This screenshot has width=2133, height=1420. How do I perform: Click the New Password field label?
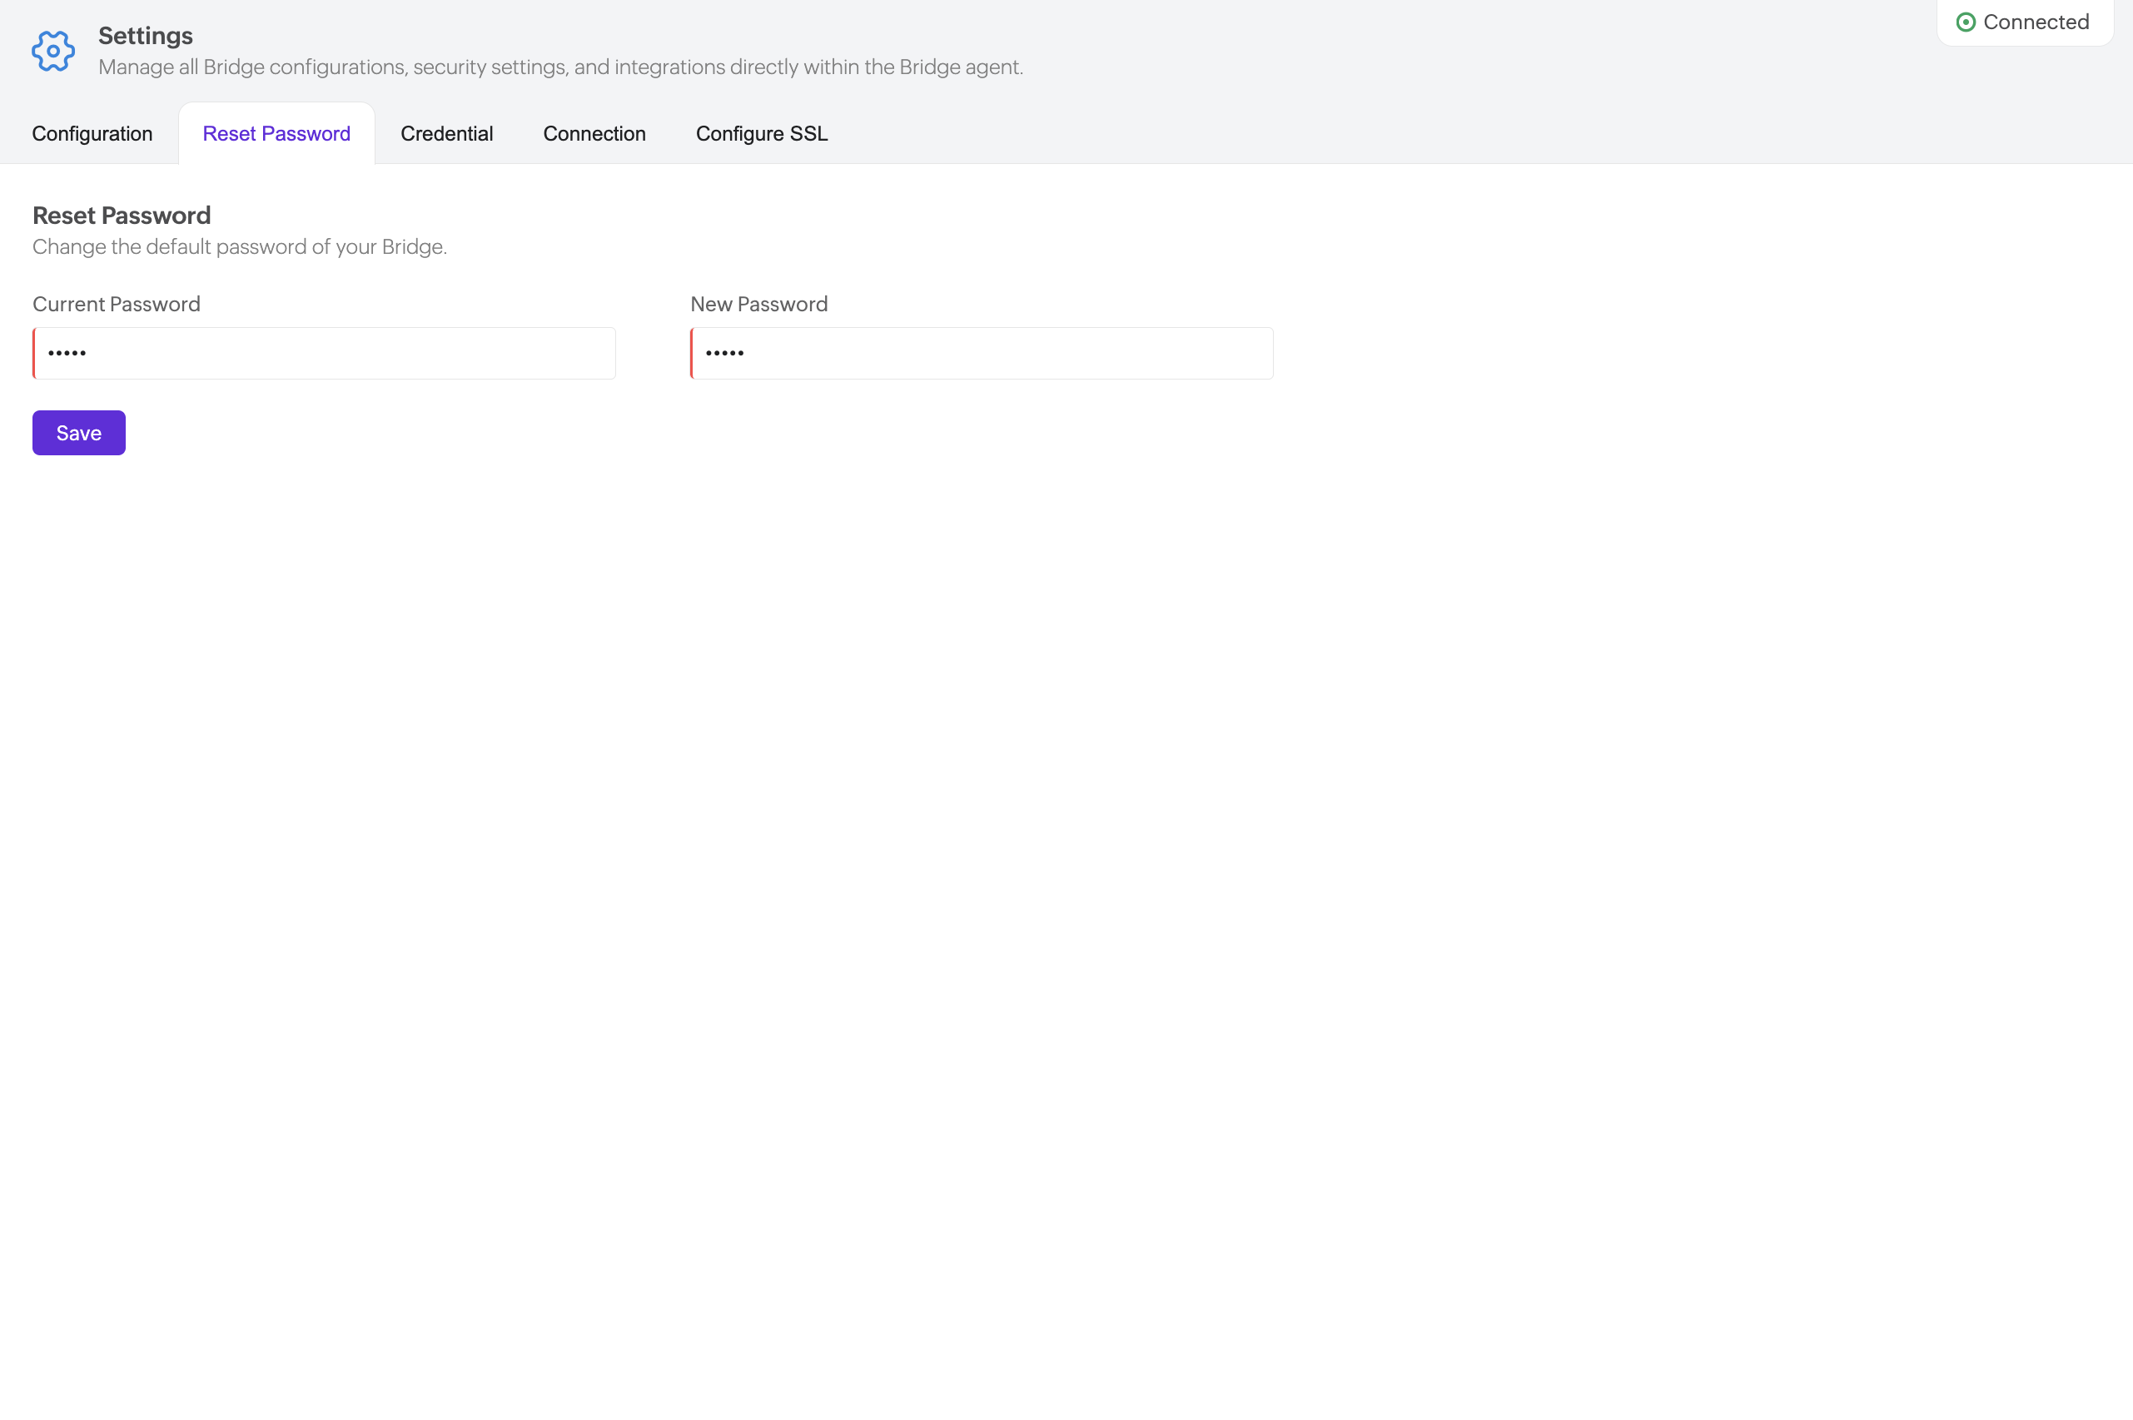click(758, 305)
